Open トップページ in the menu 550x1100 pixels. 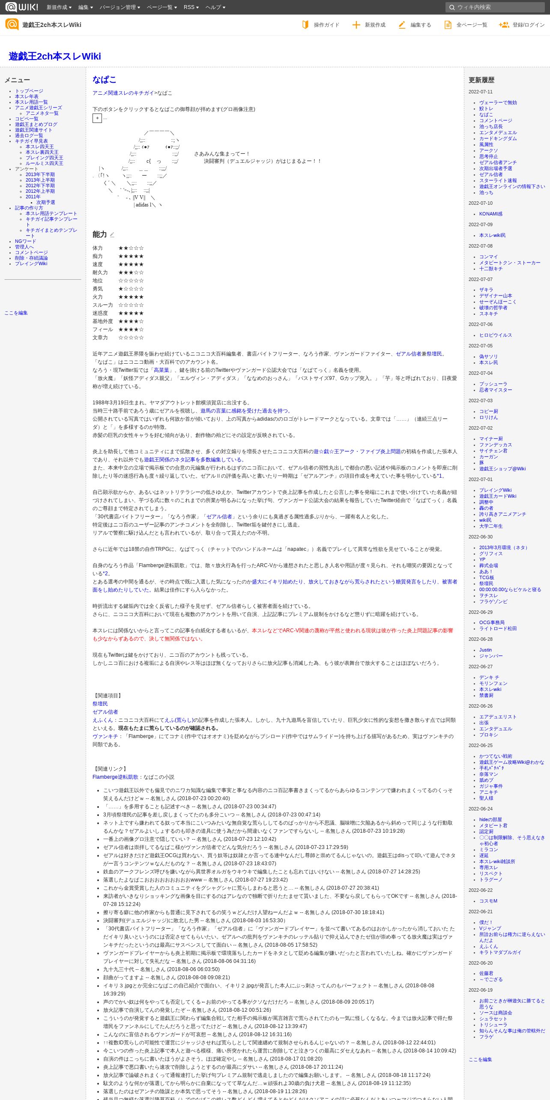pyautogui.click(x=29, y=91)
